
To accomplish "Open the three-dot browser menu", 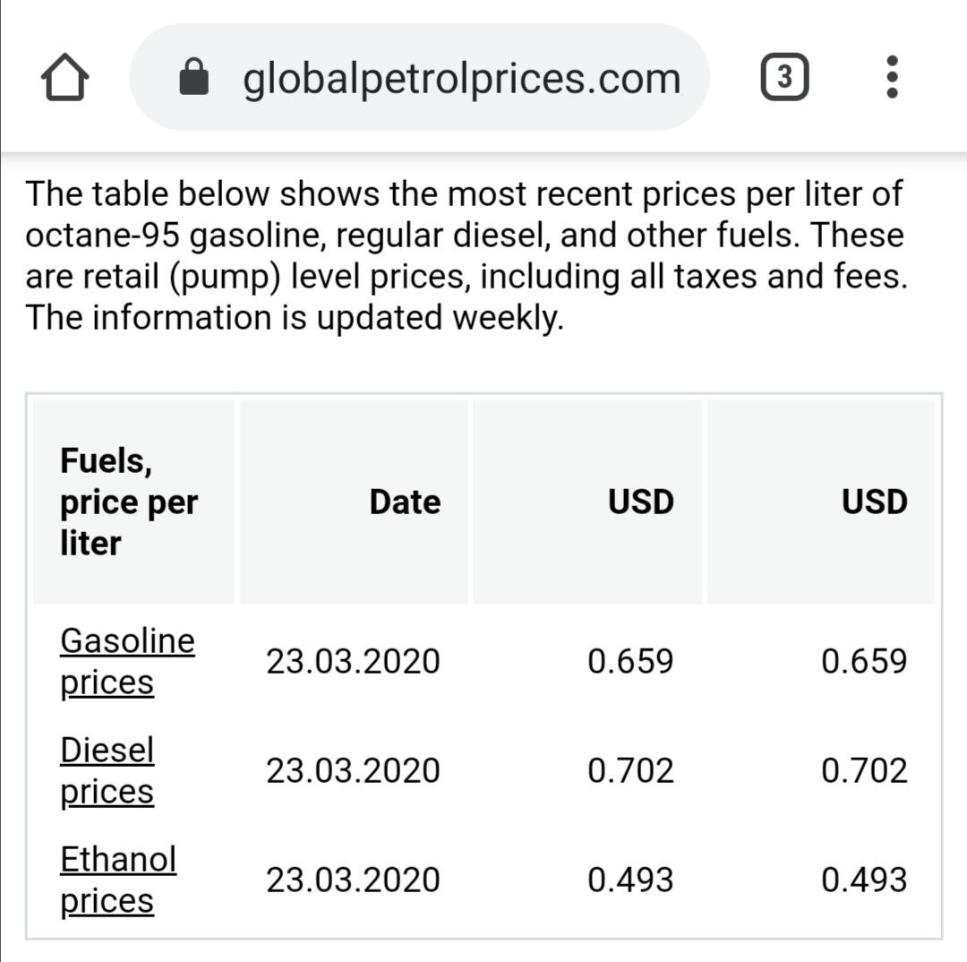I will click(892, 77).
